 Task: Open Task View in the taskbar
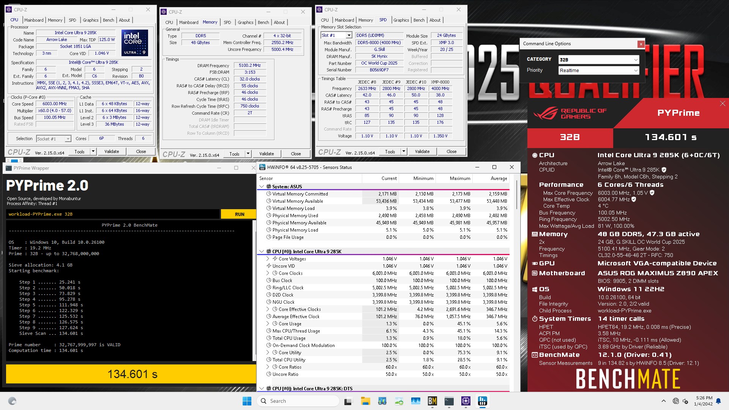click(x=349, y=401)
